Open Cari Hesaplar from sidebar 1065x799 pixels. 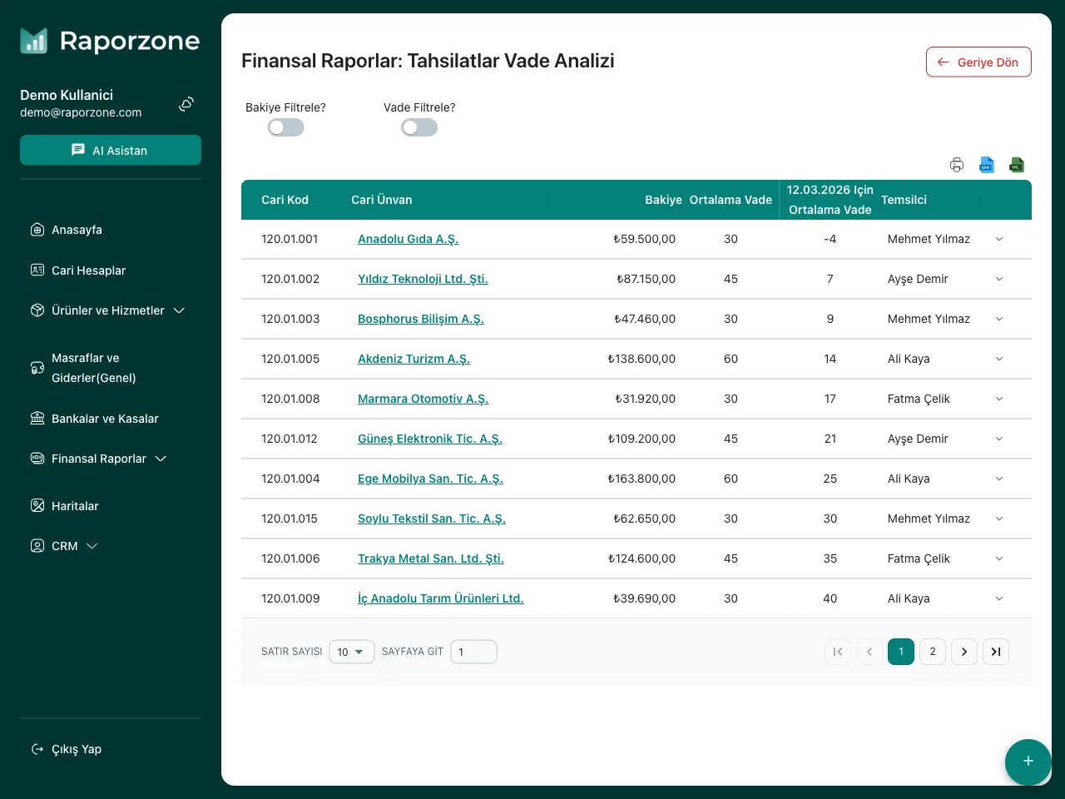coord(88,270)
